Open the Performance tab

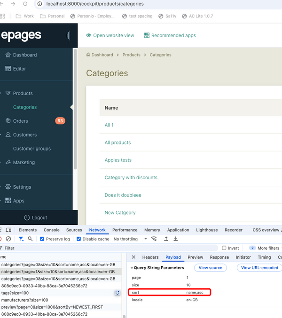pyautogui.click(x=125, y=230)
